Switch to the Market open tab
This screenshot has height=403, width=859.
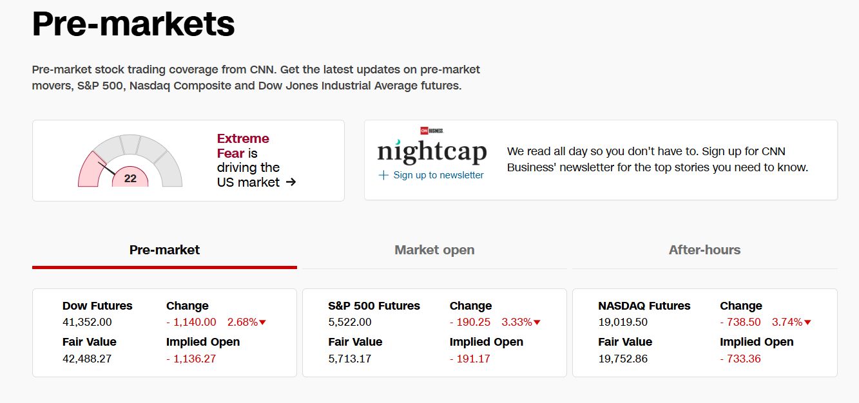434,250
